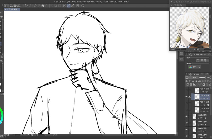This screenshot has height=139, width=212.
Task: Select the レイヤー 8 layer row
Action: pos(201,123)
